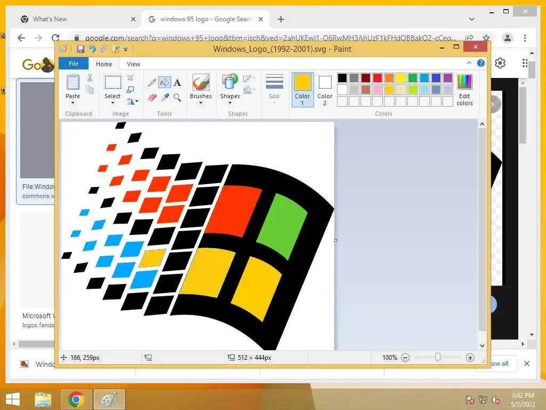Click the Resize icon in Image group
Screen dimensions: 546x410
pyautogui.click(x=131, y=90)
